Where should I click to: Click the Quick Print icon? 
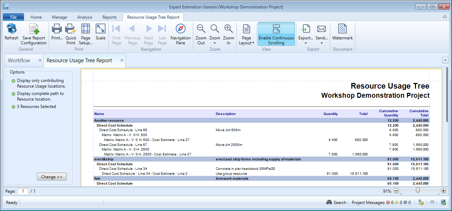click(x=71, y=29)
